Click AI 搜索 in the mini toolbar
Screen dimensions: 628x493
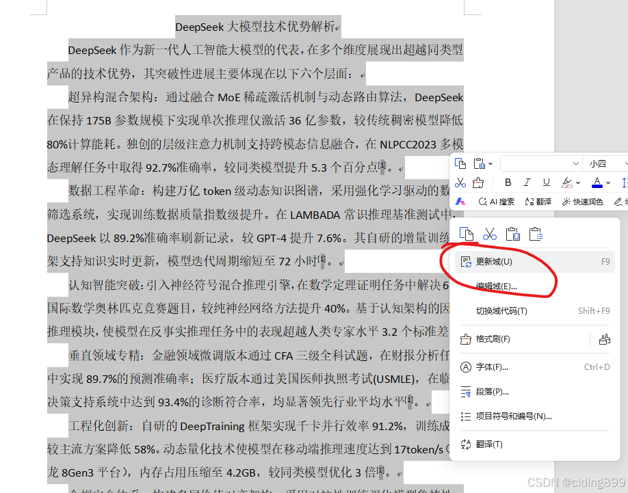click(x=497, y=202)
